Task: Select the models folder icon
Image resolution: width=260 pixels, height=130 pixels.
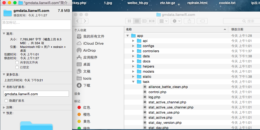Action: pos(139,71)
